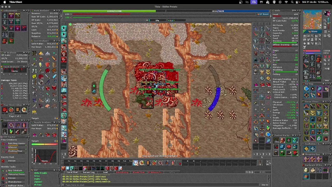Click the chat input field

162,185
